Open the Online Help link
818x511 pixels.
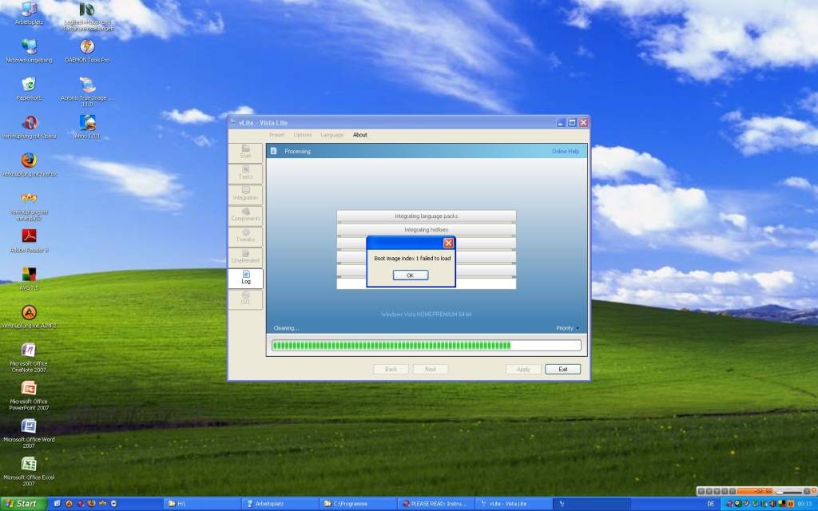(x=566, y=151)
